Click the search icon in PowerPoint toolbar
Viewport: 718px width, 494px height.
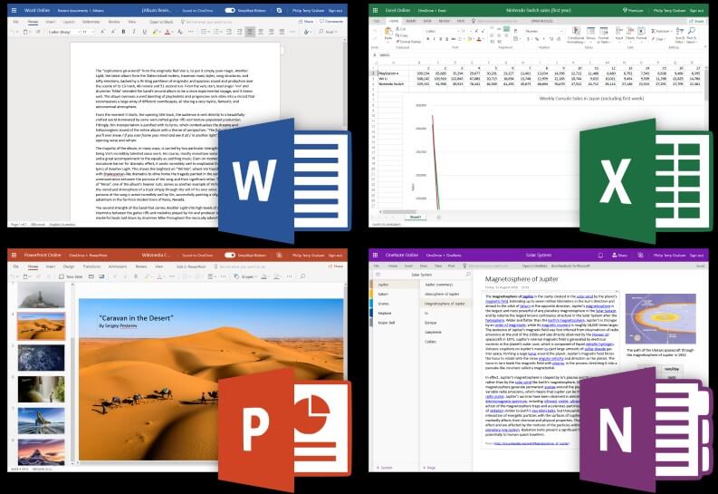pyautogui.click(x=302, y=276)
